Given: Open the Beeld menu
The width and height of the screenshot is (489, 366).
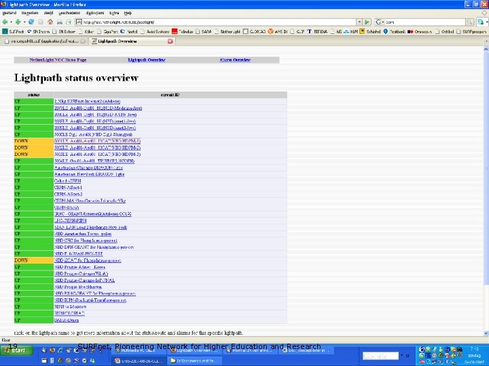Looking at the screenshot, I should [48, 13].
